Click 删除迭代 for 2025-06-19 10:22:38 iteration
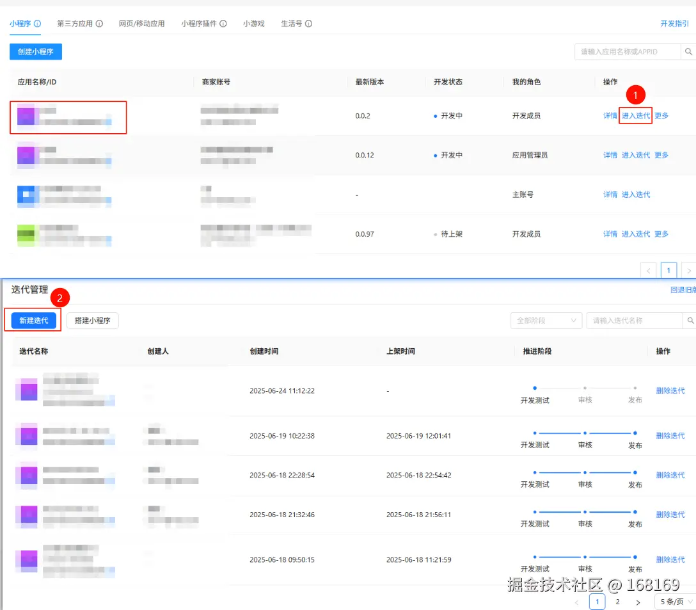This screenshot has height=610, width=696. point(670,436)
